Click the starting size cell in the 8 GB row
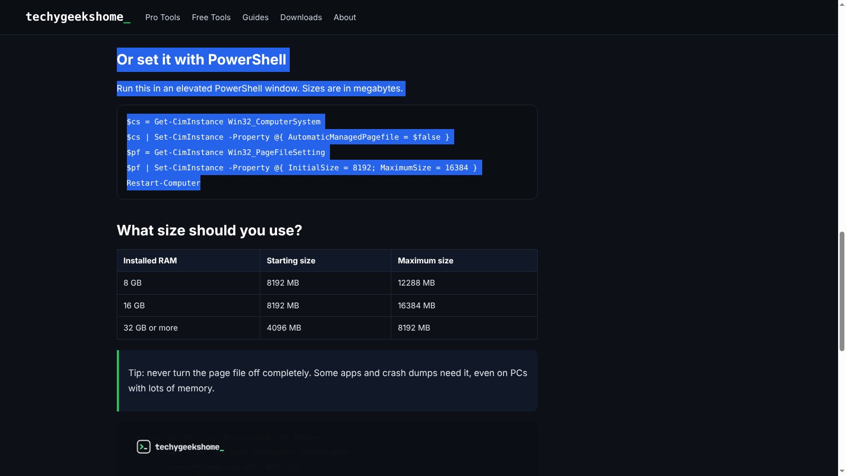This screenshot has width=846, height=476. pos(325,283)
